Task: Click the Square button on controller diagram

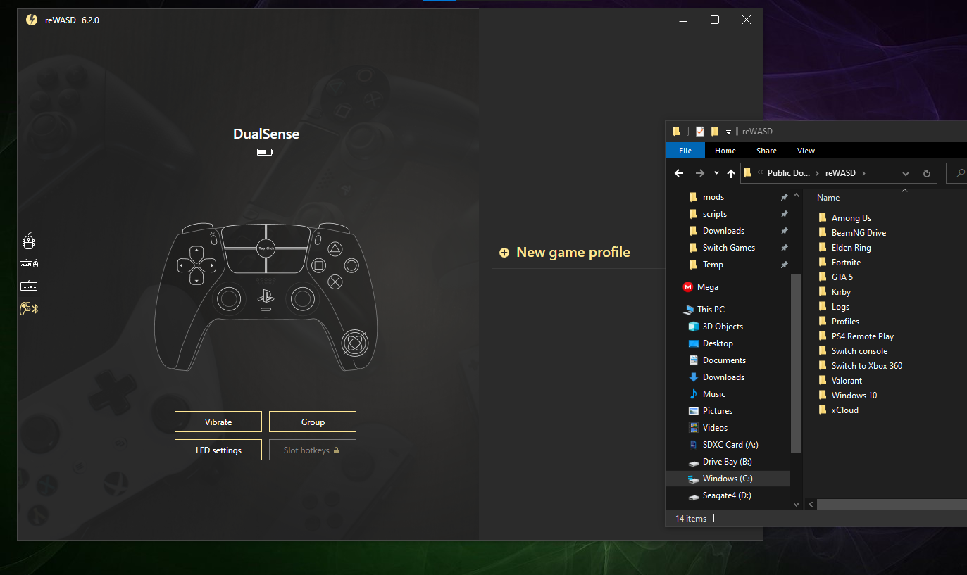Action: (318, 265)
